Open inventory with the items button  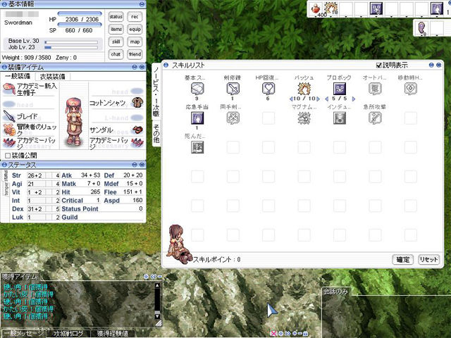pyautogui.click(x=116, y=30)
